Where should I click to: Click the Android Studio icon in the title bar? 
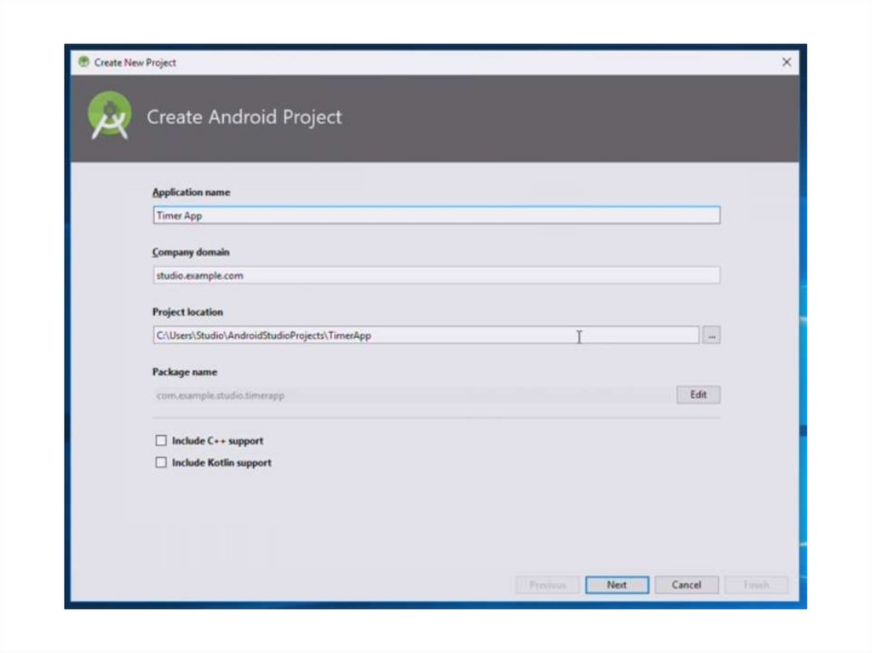(84, 62)
